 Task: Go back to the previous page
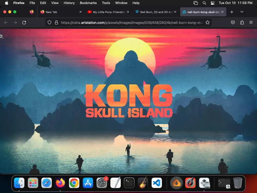tap(6, 22)
